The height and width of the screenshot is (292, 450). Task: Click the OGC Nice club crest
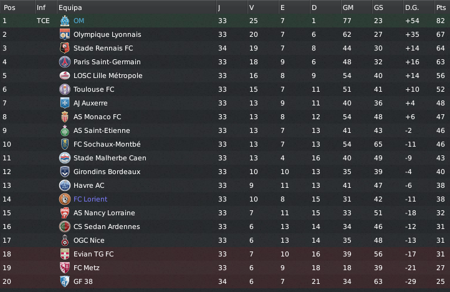pos(64,240)
